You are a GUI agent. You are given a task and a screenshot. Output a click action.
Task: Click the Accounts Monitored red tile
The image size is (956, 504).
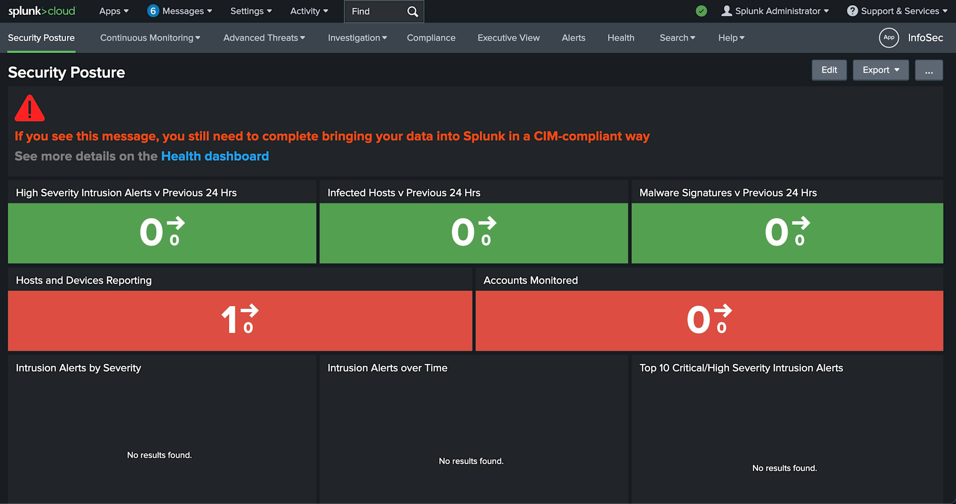(709, 321)
